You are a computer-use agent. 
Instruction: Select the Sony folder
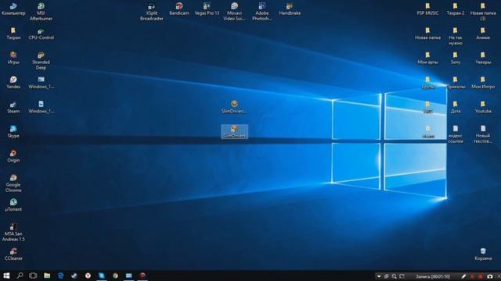tap(456, 59)
